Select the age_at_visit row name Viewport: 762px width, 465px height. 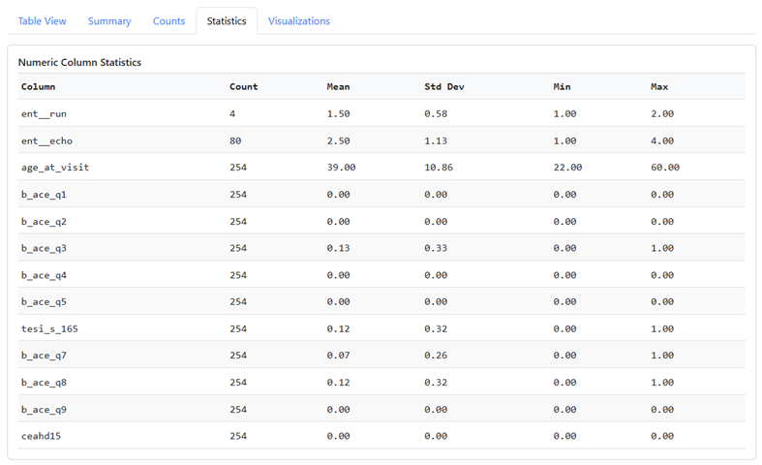[x=55, y=168]
